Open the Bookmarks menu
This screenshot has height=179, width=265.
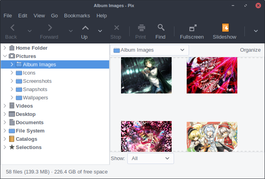[x=77, y=16]
